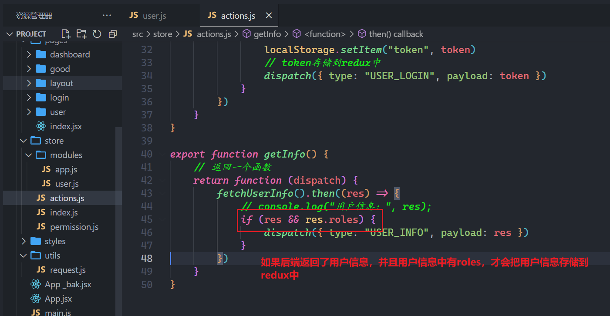Click the 资源管理器 panel title
Viewport: 610px width, 316px height.
tap(34, 16)
